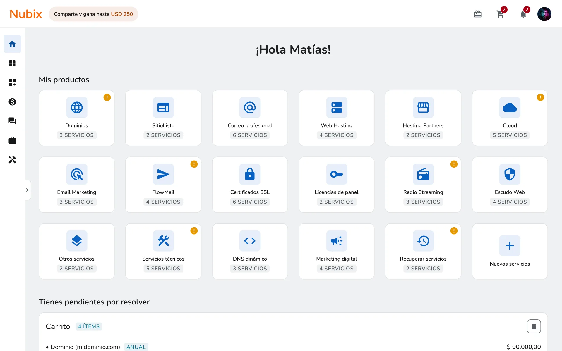Open the tools icon in sidebar
The height and width of the screenshot is (351, 562).
pos(12,160)
